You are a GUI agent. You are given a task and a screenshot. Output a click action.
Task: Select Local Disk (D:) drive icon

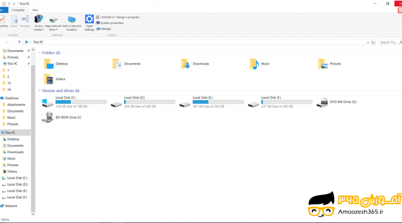tap(116, 104)
